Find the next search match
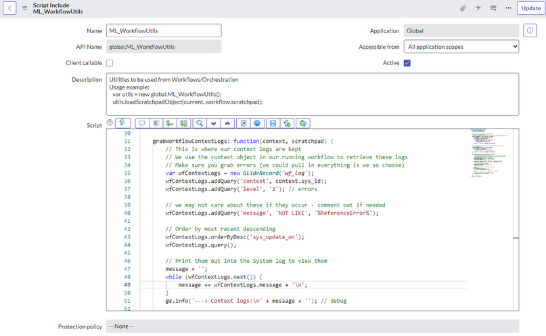This screenshot has width=546, height=336. point(213,123)
